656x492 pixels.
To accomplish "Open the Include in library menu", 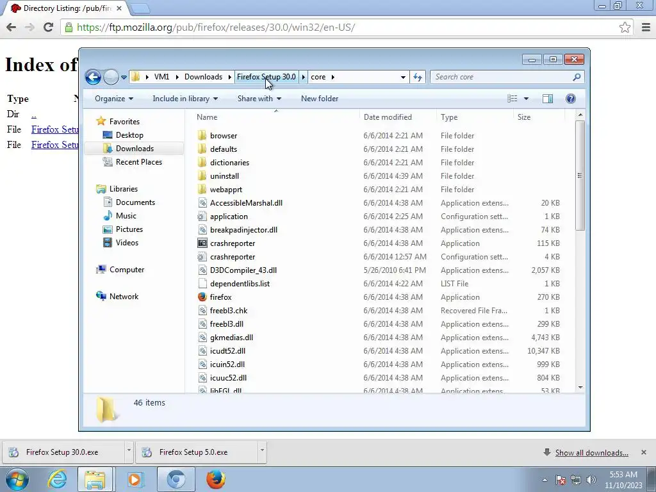I will 185,99.
